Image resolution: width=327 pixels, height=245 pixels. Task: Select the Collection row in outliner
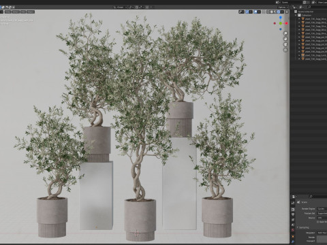[x=309, y=15]
